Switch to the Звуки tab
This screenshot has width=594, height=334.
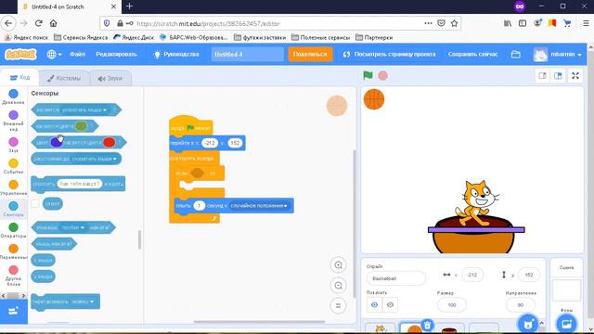click(110, 78)
